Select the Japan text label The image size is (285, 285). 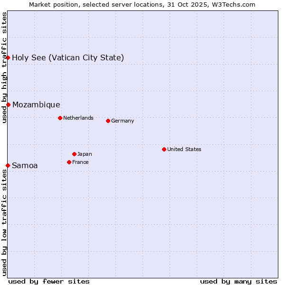(85, 154)
